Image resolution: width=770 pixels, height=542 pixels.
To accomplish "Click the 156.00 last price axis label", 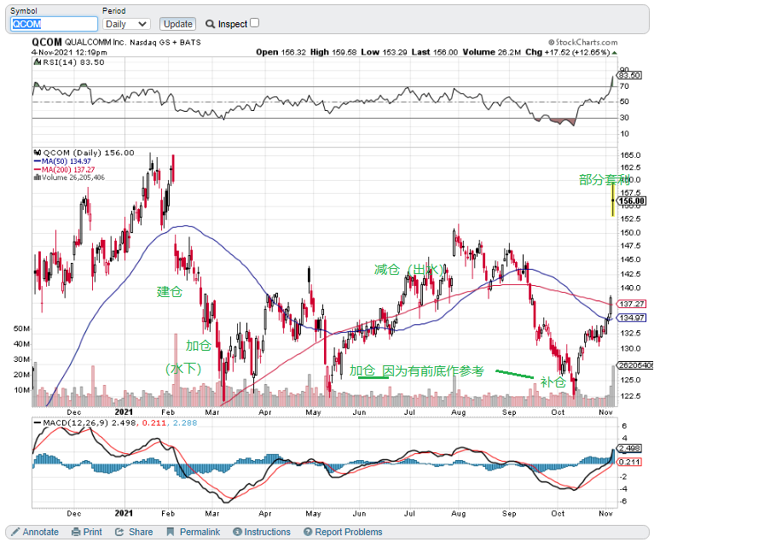I will (x=632, y=201).
